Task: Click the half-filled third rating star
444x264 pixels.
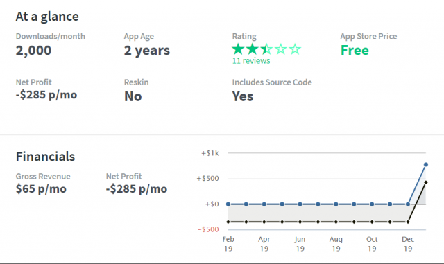Action: click(266, 49)
